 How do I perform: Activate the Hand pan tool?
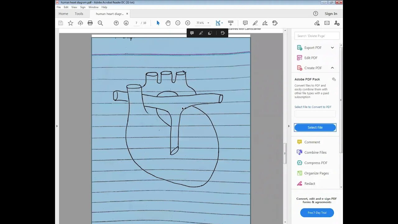pyautogui.click(x=168, y=23)
